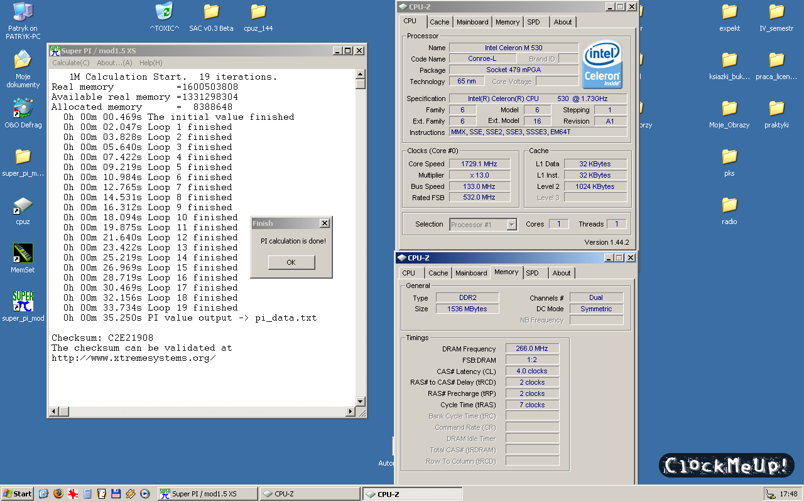Image resolution: width=804 pixels, height=502 pixels.
Task: Select the ksiazki_buk... folder
Action: [x=729, y=65]
